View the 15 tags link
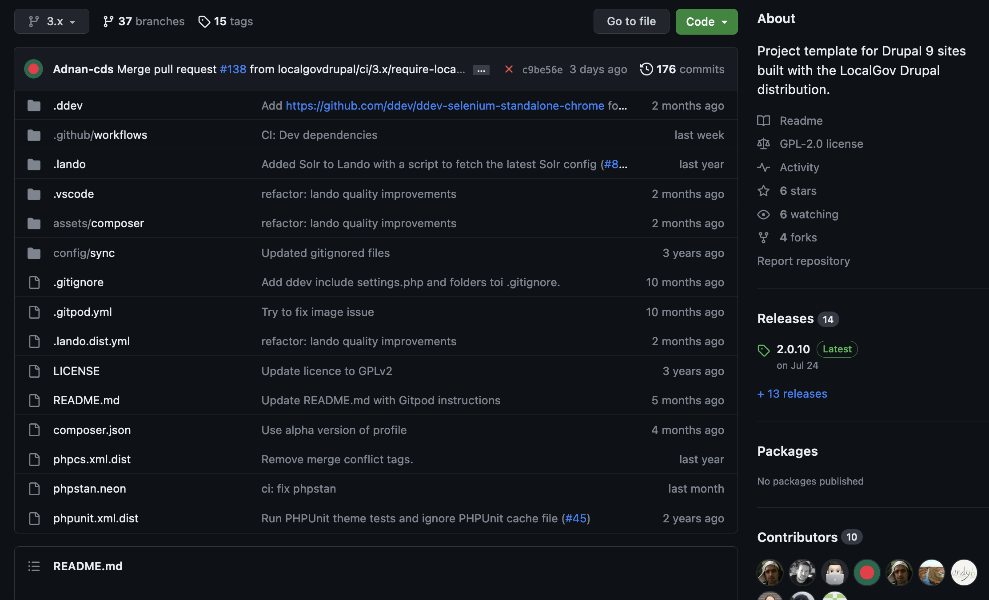Image resolution: width=989 pixels, height=600 pixels. [226, 21]
